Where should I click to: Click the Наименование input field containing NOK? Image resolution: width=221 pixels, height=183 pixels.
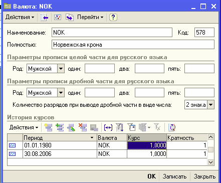(x=112, y=33)
